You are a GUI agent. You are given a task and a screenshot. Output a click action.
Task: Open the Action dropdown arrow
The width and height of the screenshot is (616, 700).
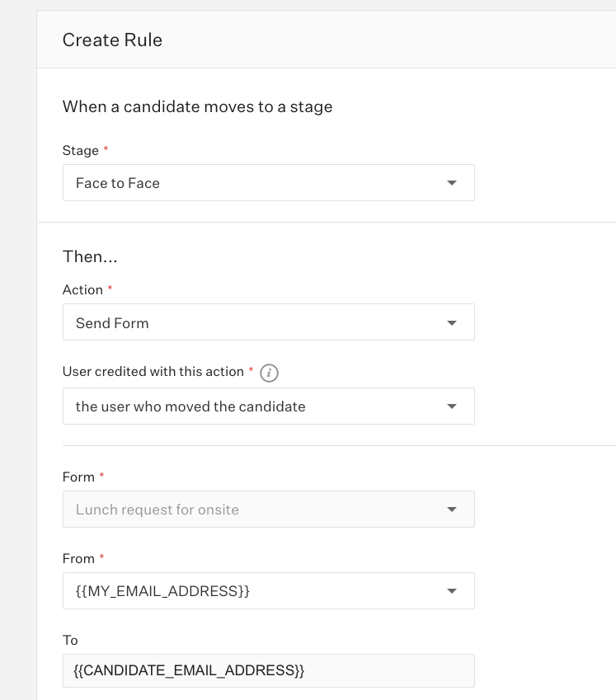pyautogui.click(x=451, y=323)
